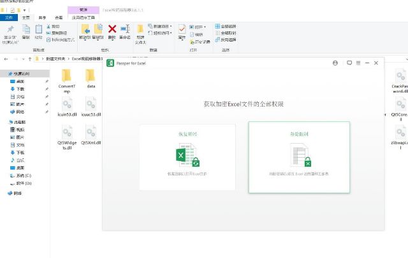
Task: Choose the Remove Restrictions card with lock icon
Action: 299,157
